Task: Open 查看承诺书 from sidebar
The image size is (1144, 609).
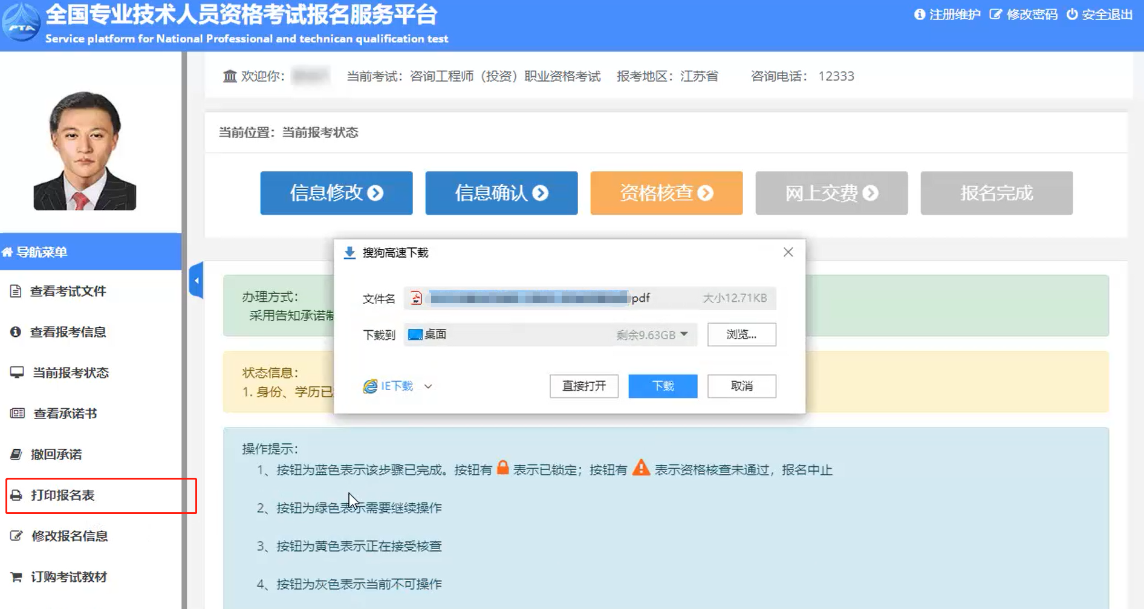Action: (65, 414)
